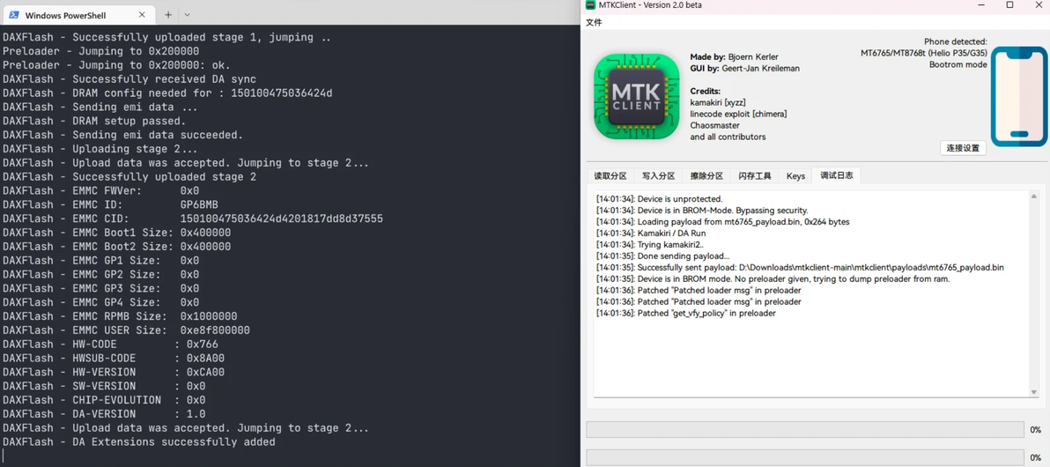The width and height of the screenshot is (1050, 467).
Task: Click terminal line 'Successfully uploaded stage 2'
Action: tap(129, 177)
